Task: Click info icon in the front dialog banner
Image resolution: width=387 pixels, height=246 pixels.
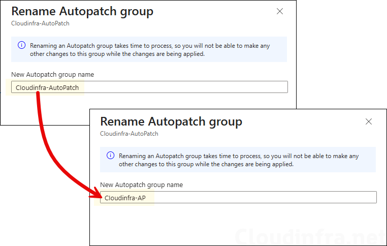Action: [x=111, y=156]
